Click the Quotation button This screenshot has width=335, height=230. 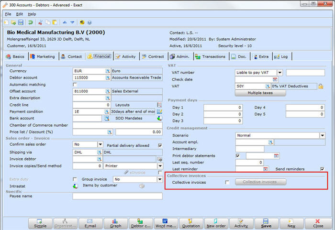tap(191, 223)
